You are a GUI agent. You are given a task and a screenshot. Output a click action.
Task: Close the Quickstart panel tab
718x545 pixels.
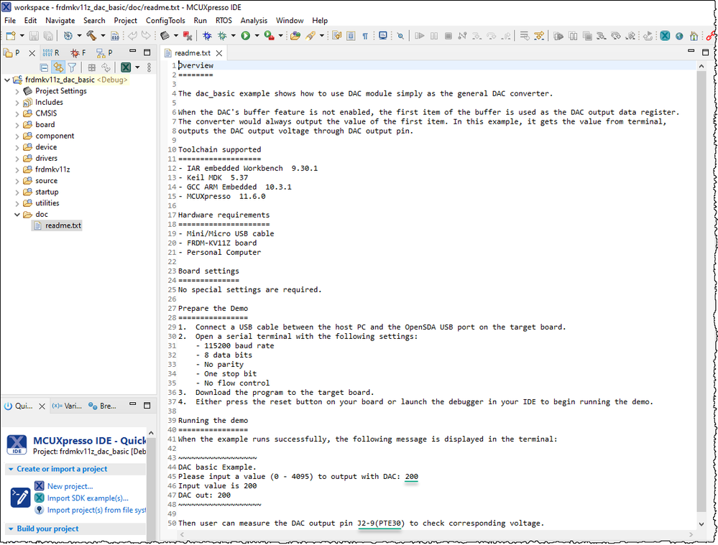tap(42, 406)
